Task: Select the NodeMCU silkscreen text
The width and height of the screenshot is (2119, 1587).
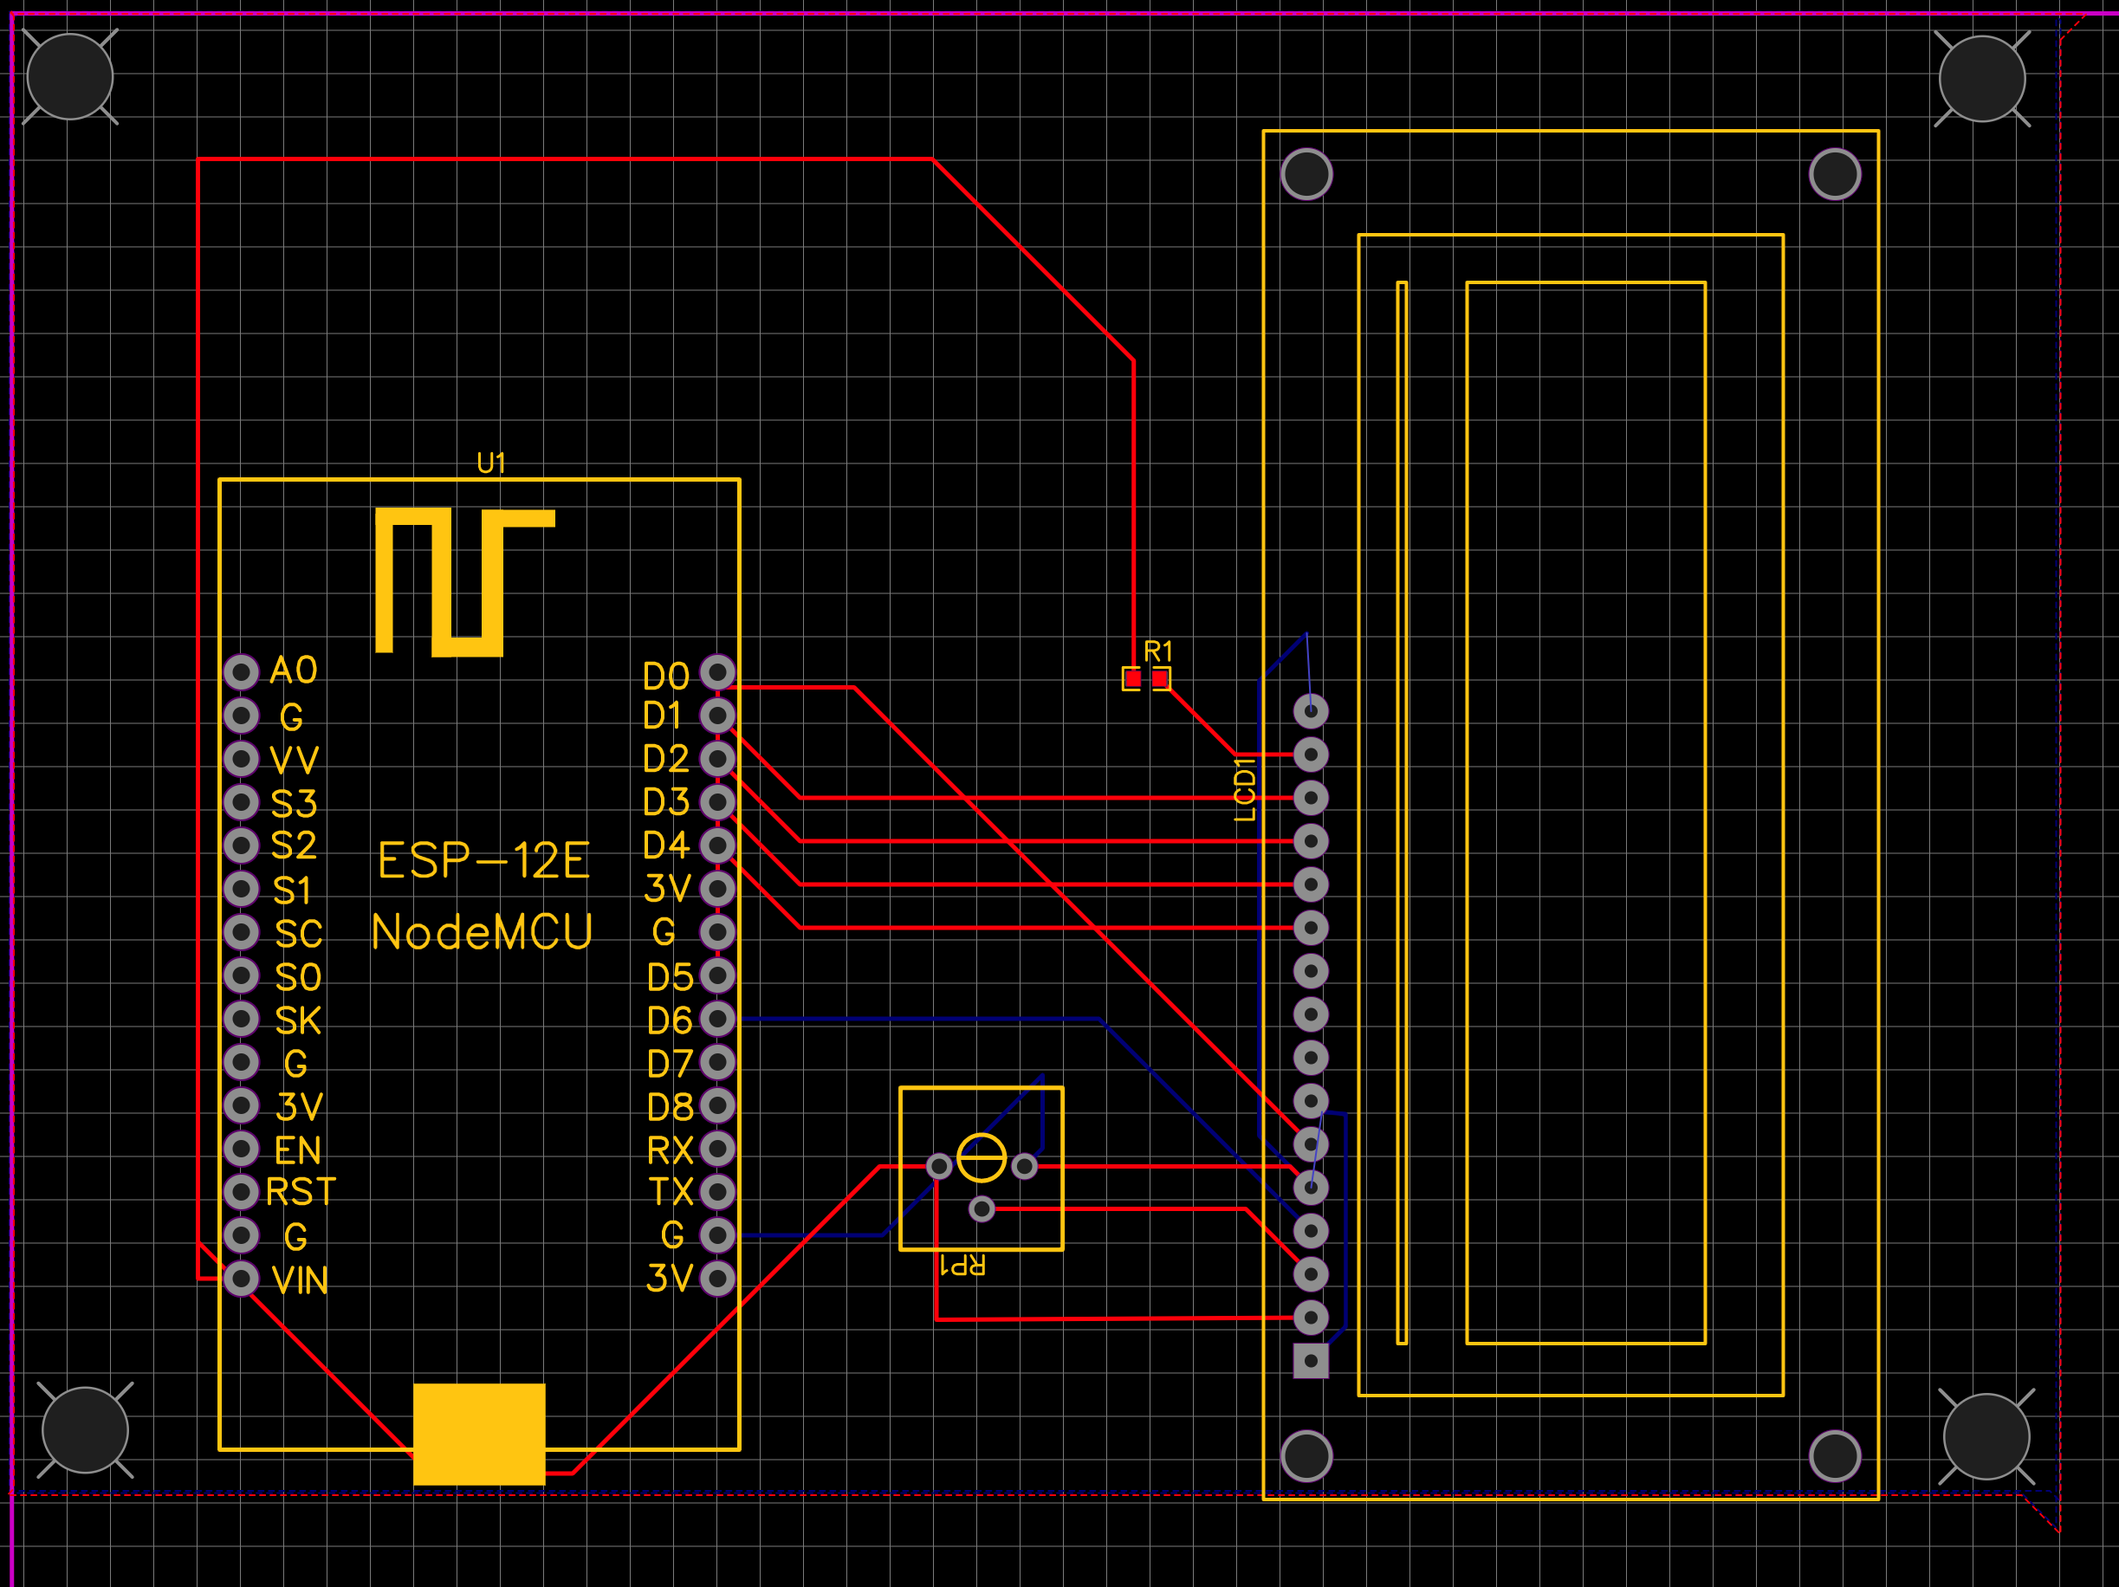Action: click(x=482, y=932)
